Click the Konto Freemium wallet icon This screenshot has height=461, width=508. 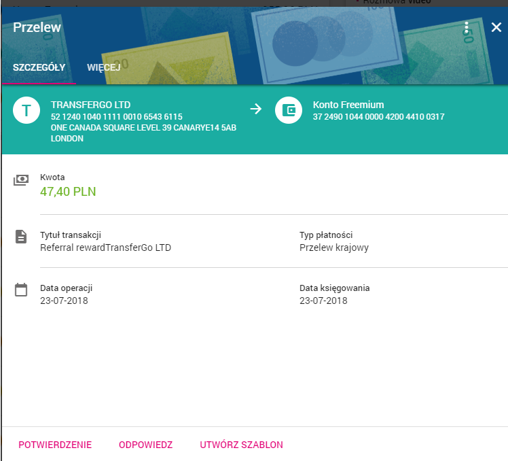click(x=289, y=110)
